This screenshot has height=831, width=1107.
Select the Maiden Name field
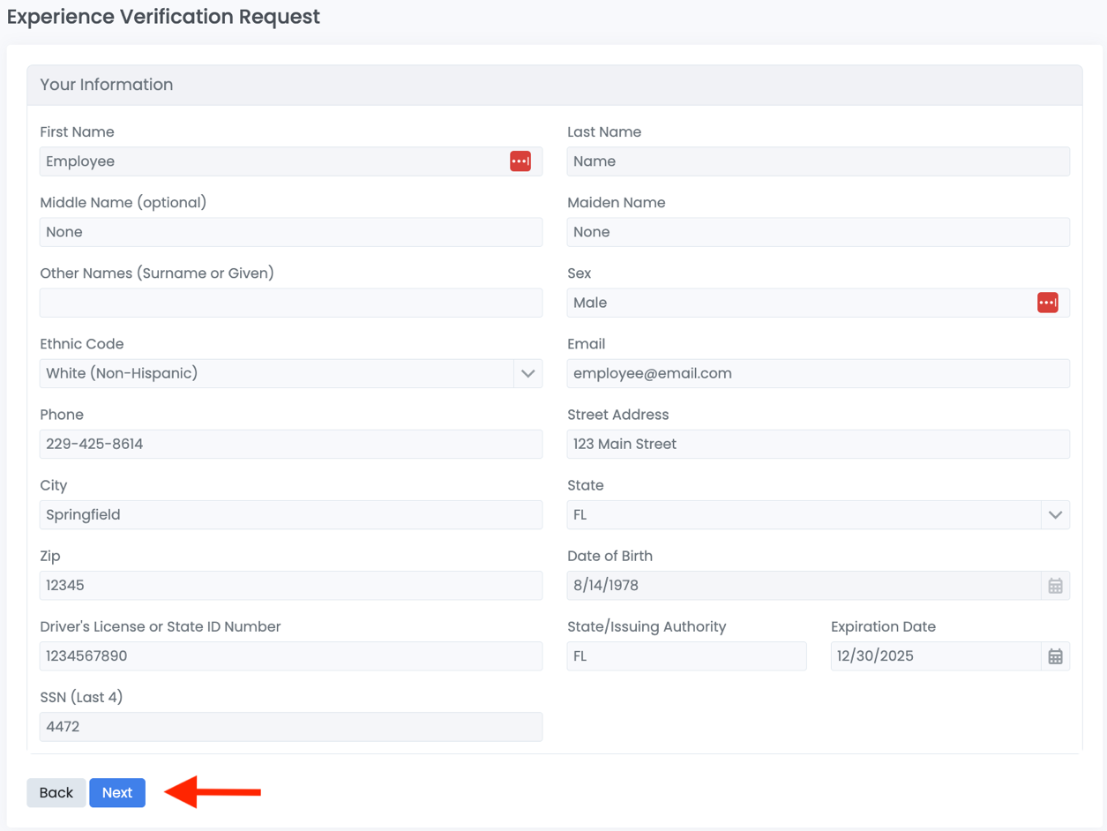(x=819, y=232)
